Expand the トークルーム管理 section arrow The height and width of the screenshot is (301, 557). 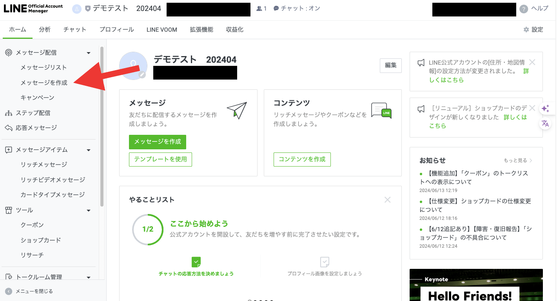(89, 277)
